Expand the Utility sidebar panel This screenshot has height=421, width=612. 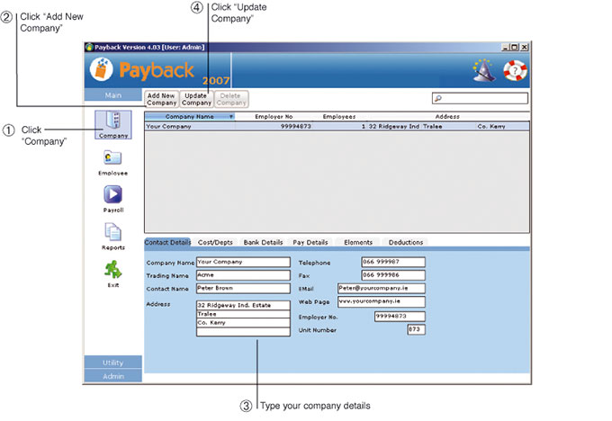[112, 363]
